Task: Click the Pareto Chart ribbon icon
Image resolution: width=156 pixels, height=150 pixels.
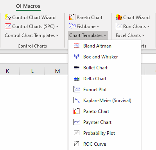Action: (72, 17)
